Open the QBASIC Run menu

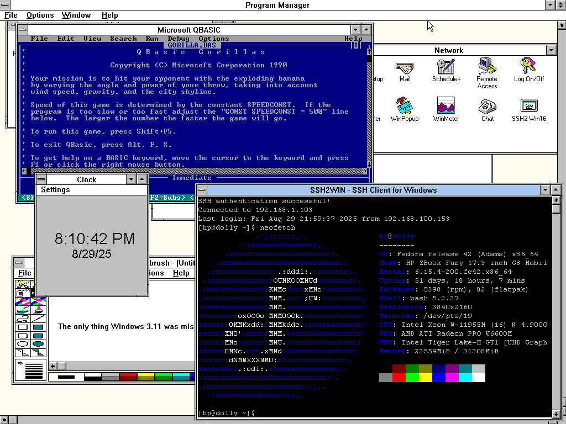[152, 39]
